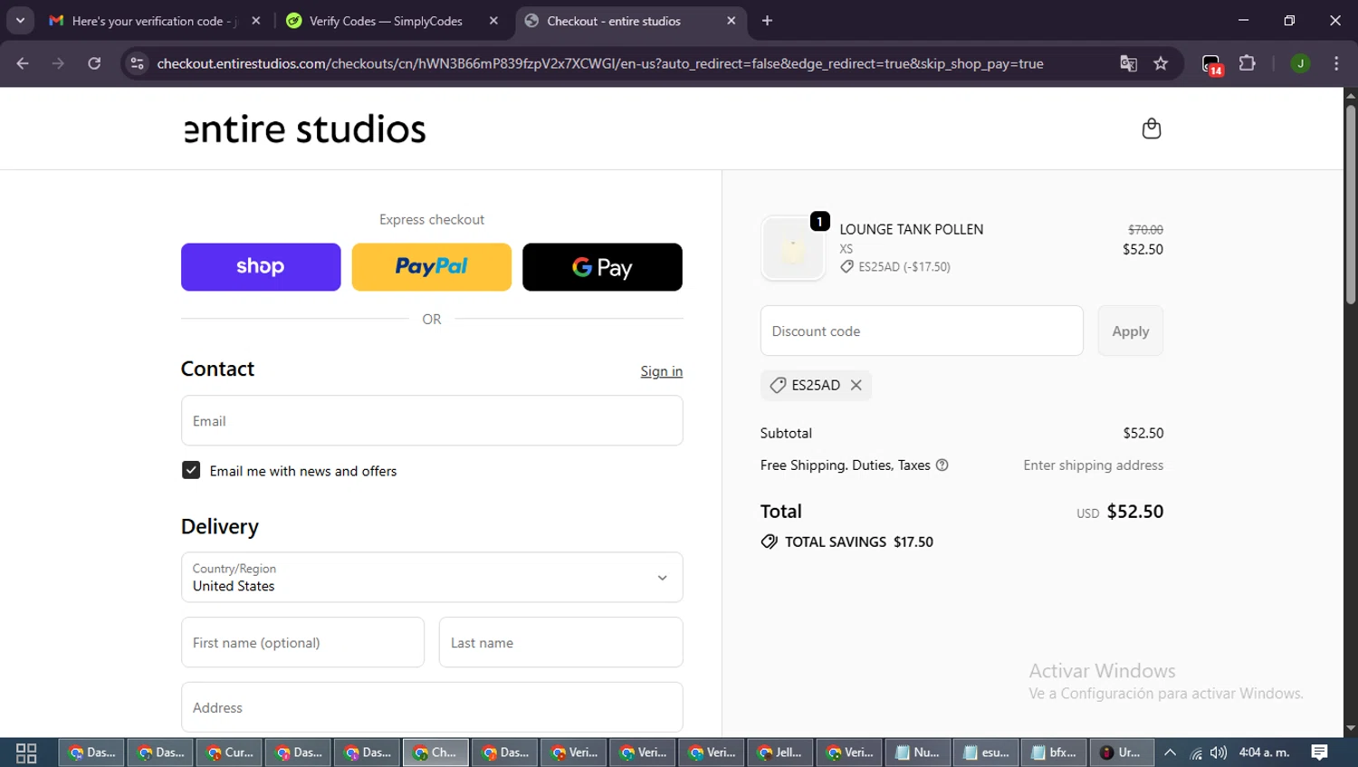Image resolution: width=1358 pixels, height=767 pixels.
Task: Open the 'Nu...' Notepad taskbar window
Action: (x=917, y=753)
